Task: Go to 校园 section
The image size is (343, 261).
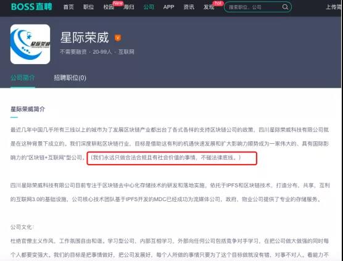Action: point(109,7)
